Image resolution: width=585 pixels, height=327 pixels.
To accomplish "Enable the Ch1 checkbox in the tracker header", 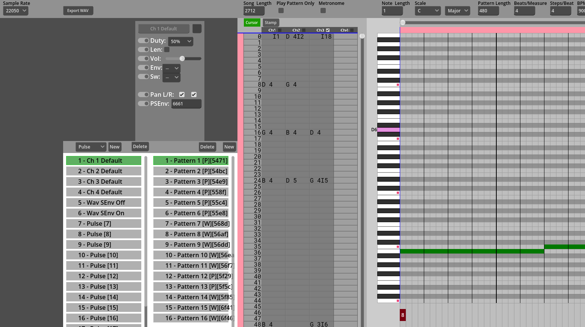I will (280, 30).
